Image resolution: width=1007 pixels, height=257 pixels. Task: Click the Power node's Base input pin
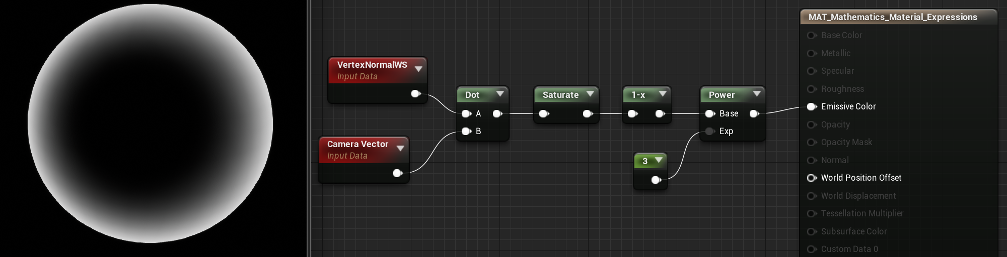click(x=710, y=114)
